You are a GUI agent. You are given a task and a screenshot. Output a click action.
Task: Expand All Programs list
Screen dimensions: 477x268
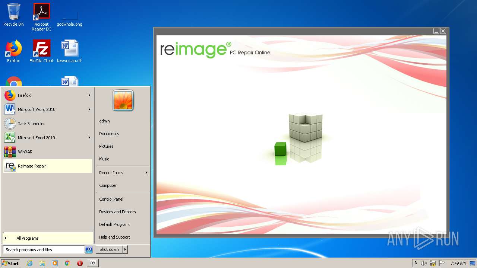[x=48, y=238]
